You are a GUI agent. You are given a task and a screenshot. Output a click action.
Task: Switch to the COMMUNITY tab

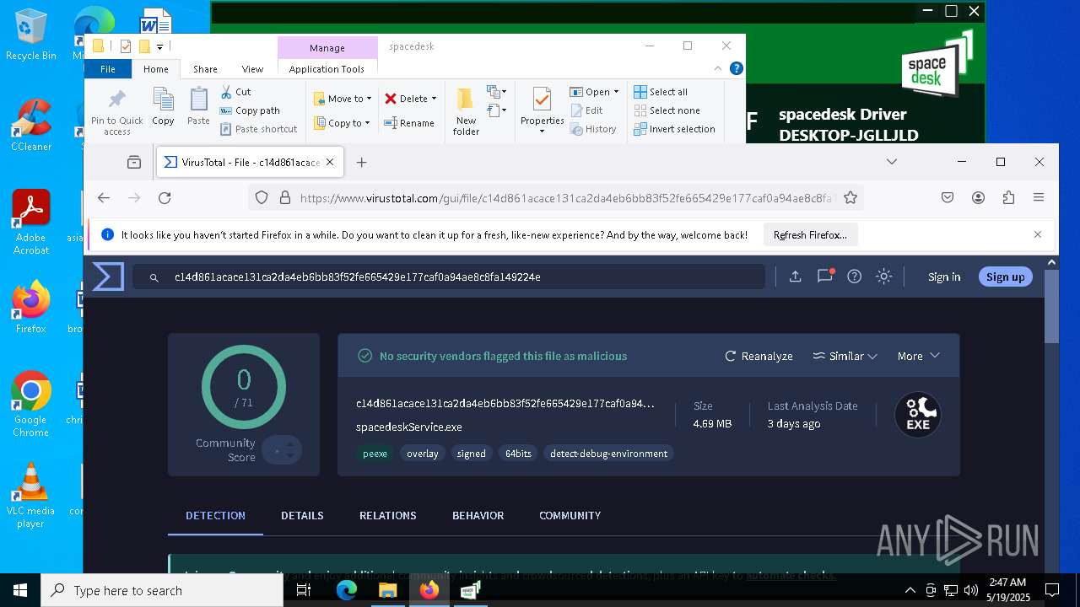point(570,515)
